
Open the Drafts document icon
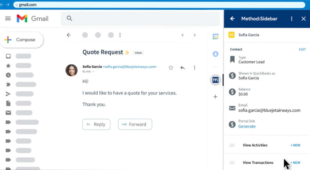coord(8,103)
